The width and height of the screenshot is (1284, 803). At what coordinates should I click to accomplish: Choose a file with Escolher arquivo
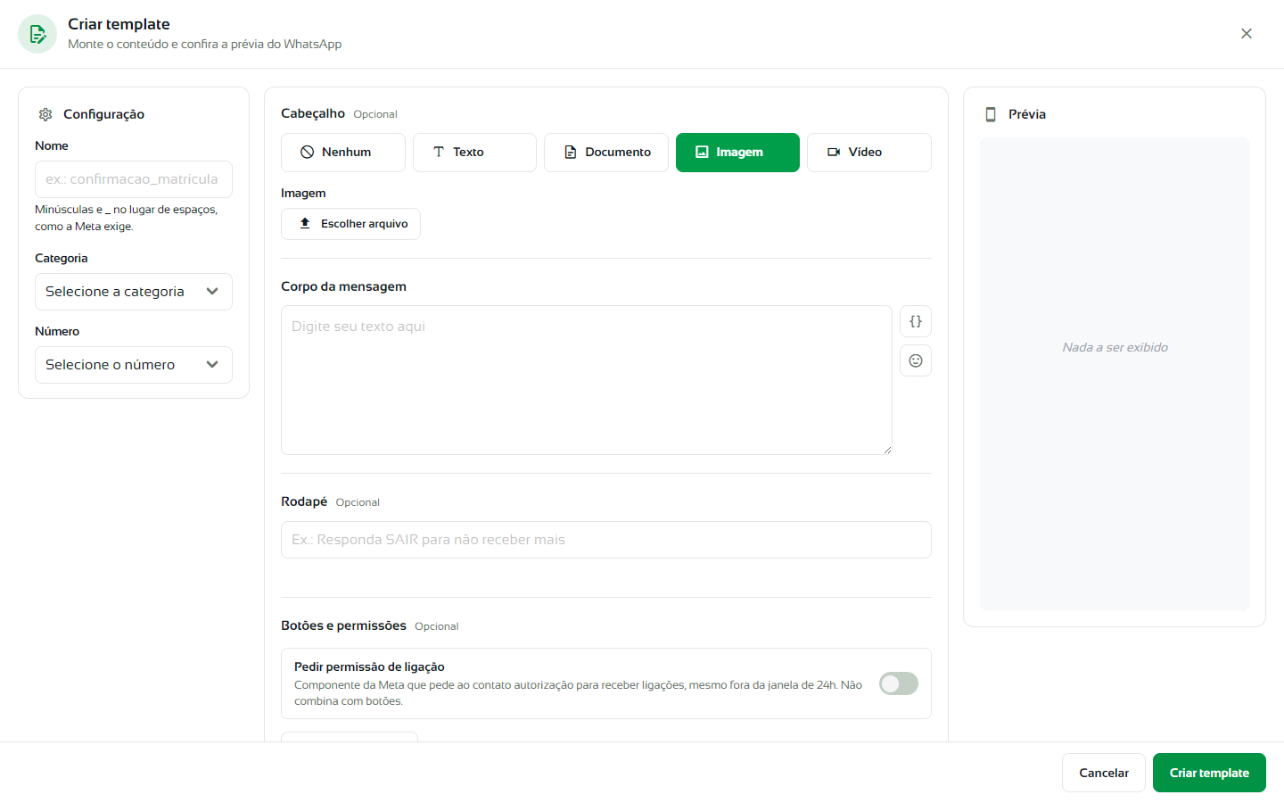pyautogui.click(x=350, y=224)
